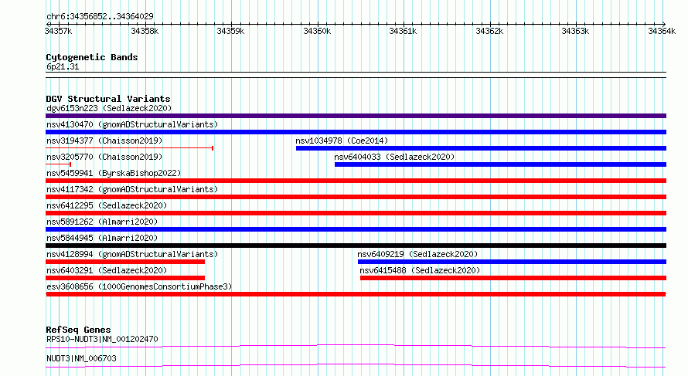Screen dimensions: 688x376
Task: Click the blue nsv1034978 variant bar
Action: 482,148
